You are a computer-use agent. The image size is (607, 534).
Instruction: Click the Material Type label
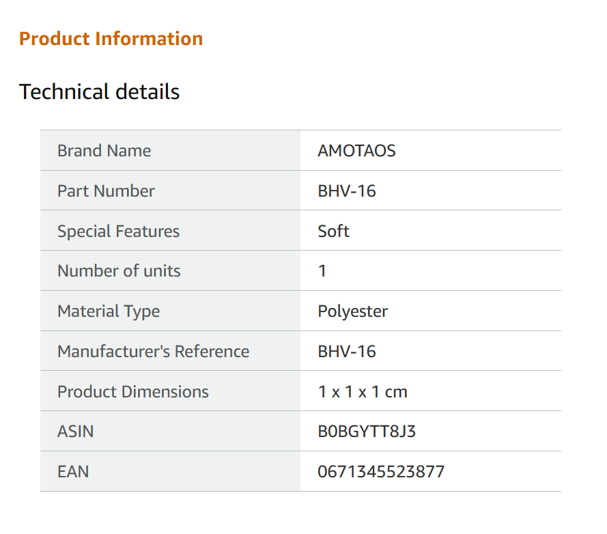pos(109,311)
